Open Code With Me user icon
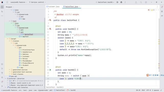The width and height of the screenshot is (164, 92). (x=136, y=2)
